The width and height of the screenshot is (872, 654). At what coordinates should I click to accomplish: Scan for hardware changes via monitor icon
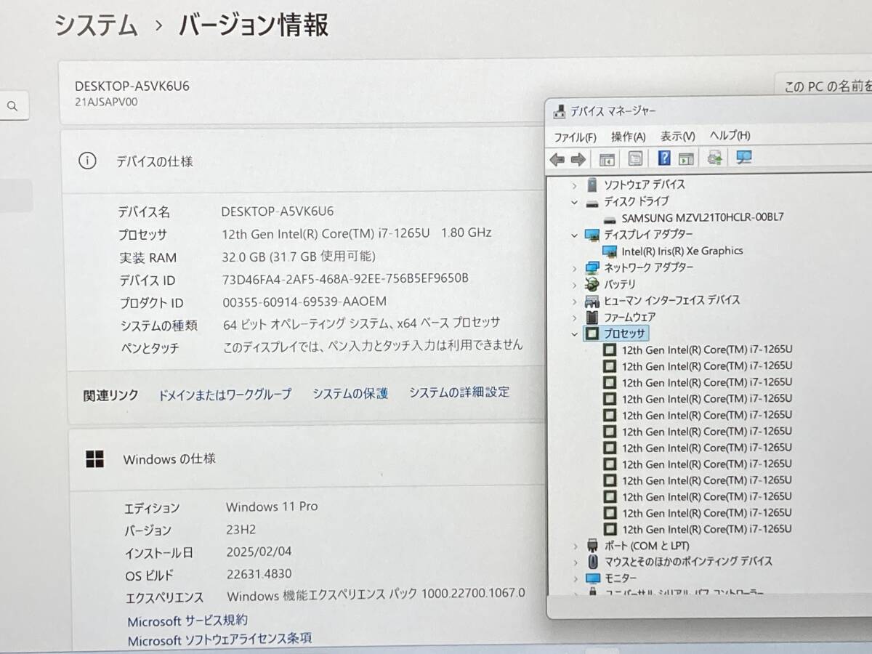pyautogui.click(x=743, y=157)
